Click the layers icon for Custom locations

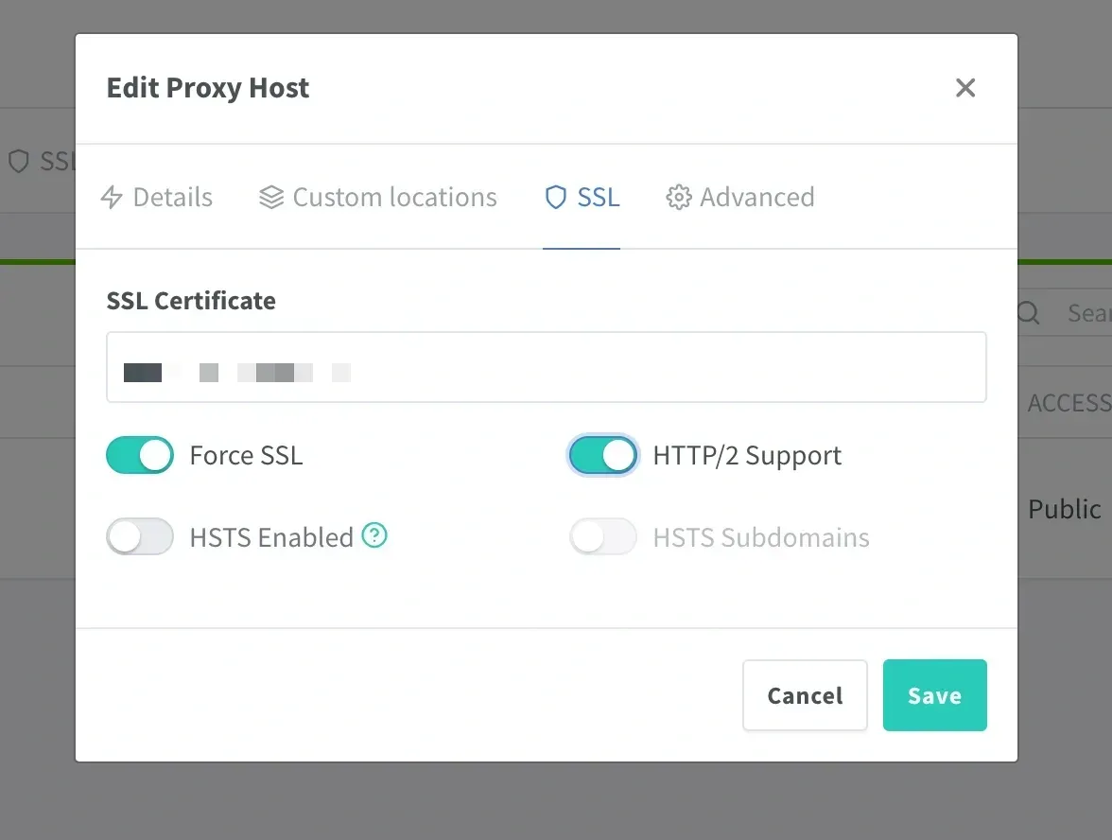tap(270, 197)
